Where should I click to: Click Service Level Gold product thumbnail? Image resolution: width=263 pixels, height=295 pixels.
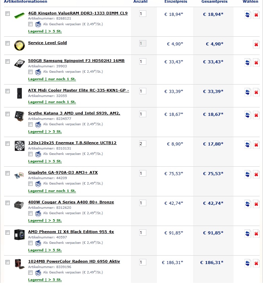tap(20, 45)
